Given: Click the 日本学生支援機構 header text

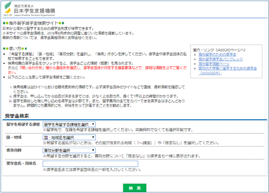Looking at the screenshot, I should pos(35,11).
